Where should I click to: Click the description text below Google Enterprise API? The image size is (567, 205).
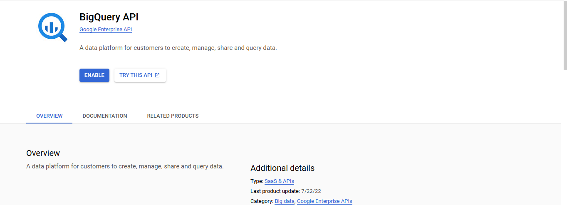178,48
